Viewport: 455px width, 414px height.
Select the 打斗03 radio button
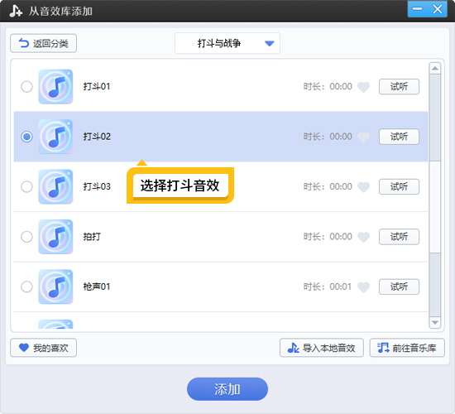[x=26, y=186]
